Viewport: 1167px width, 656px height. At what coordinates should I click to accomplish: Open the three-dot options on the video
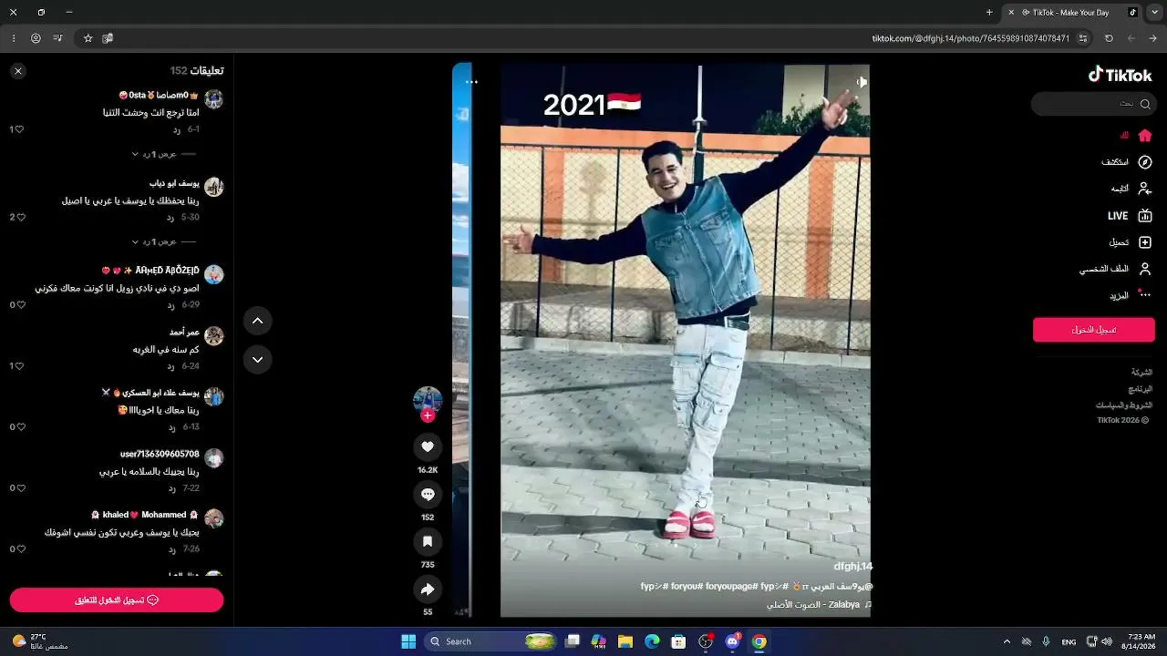pos(471,82)
